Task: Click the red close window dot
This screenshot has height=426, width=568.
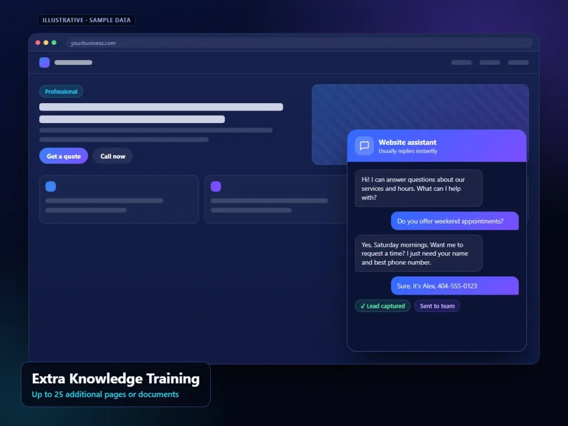Action: coord(38,43)
